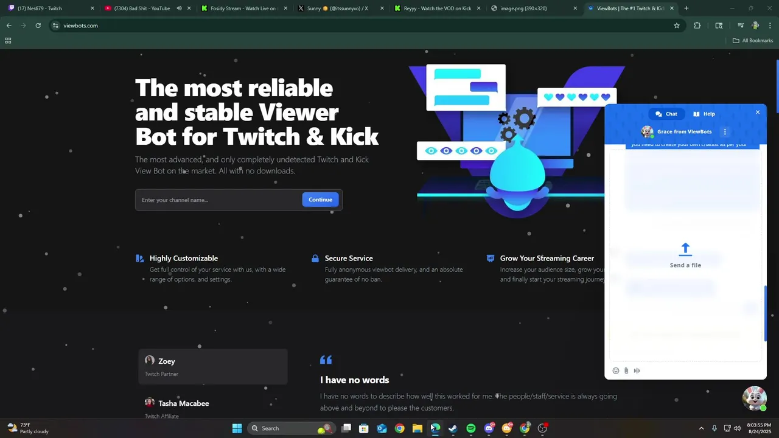The width and height of the screenshot is (779, 438).
Task: Open Spotify from the taskbar
Action: [471, 428]
